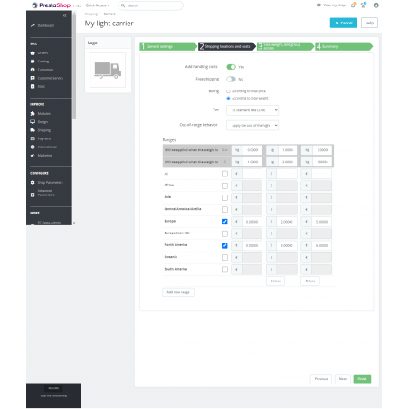Click the notifications bell icon
The height and width of the screenshot is (409, 409).
353,5
